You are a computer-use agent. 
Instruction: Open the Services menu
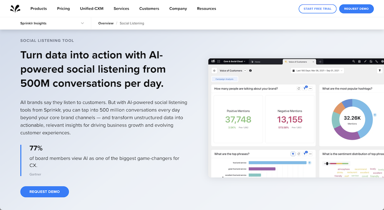[121, 8]
